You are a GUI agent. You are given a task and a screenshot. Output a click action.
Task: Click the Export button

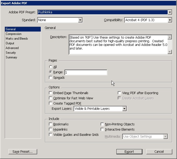pos(129,152)
